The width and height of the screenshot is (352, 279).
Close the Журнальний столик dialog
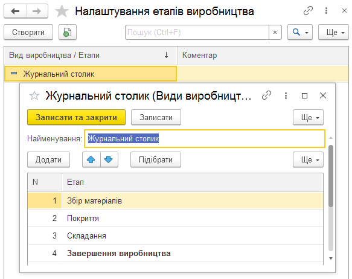323,95
